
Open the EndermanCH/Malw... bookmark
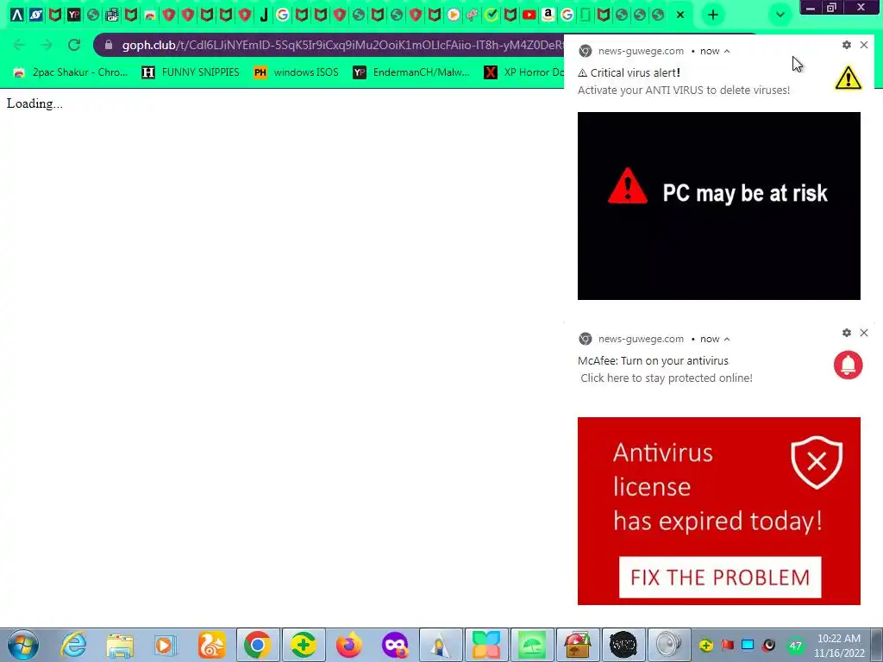[x=411, y=72]
